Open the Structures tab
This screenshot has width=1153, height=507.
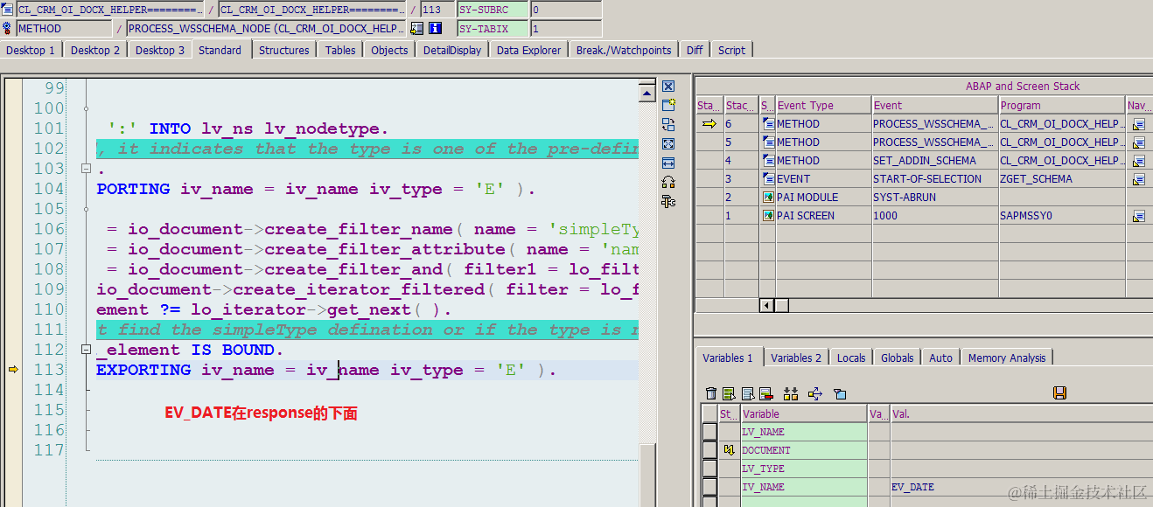pyautogui.click(x=284, y=50)
